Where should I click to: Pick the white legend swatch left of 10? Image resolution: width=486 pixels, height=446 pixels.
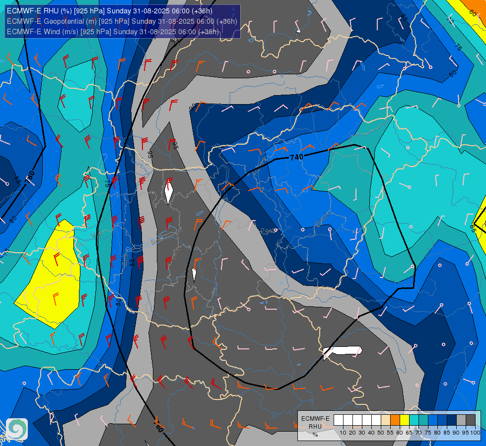(338, 420)
